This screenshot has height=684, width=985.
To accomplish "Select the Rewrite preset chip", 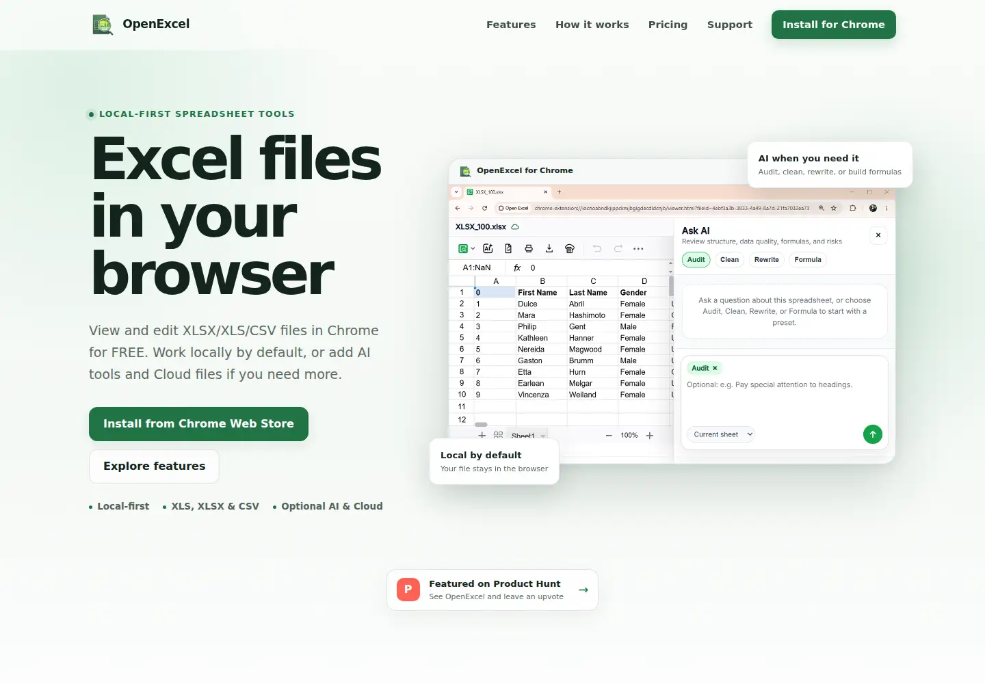I will [767, 260].
